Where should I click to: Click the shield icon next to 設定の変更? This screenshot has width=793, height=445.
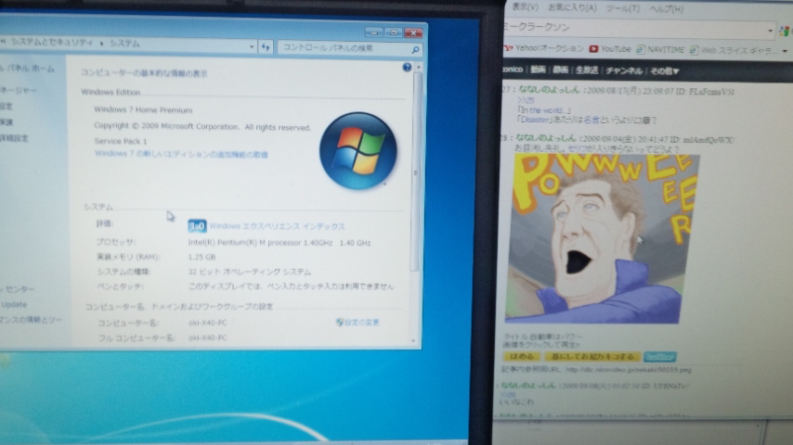pos(339,322)
